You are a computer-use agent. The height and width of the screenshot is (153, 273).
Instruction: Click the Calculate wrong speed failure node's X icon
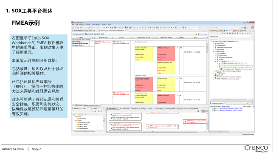pos(148,127)
